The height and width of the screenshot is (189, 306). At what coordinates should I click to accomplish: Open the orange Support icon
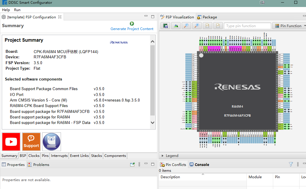coord(31,142)
